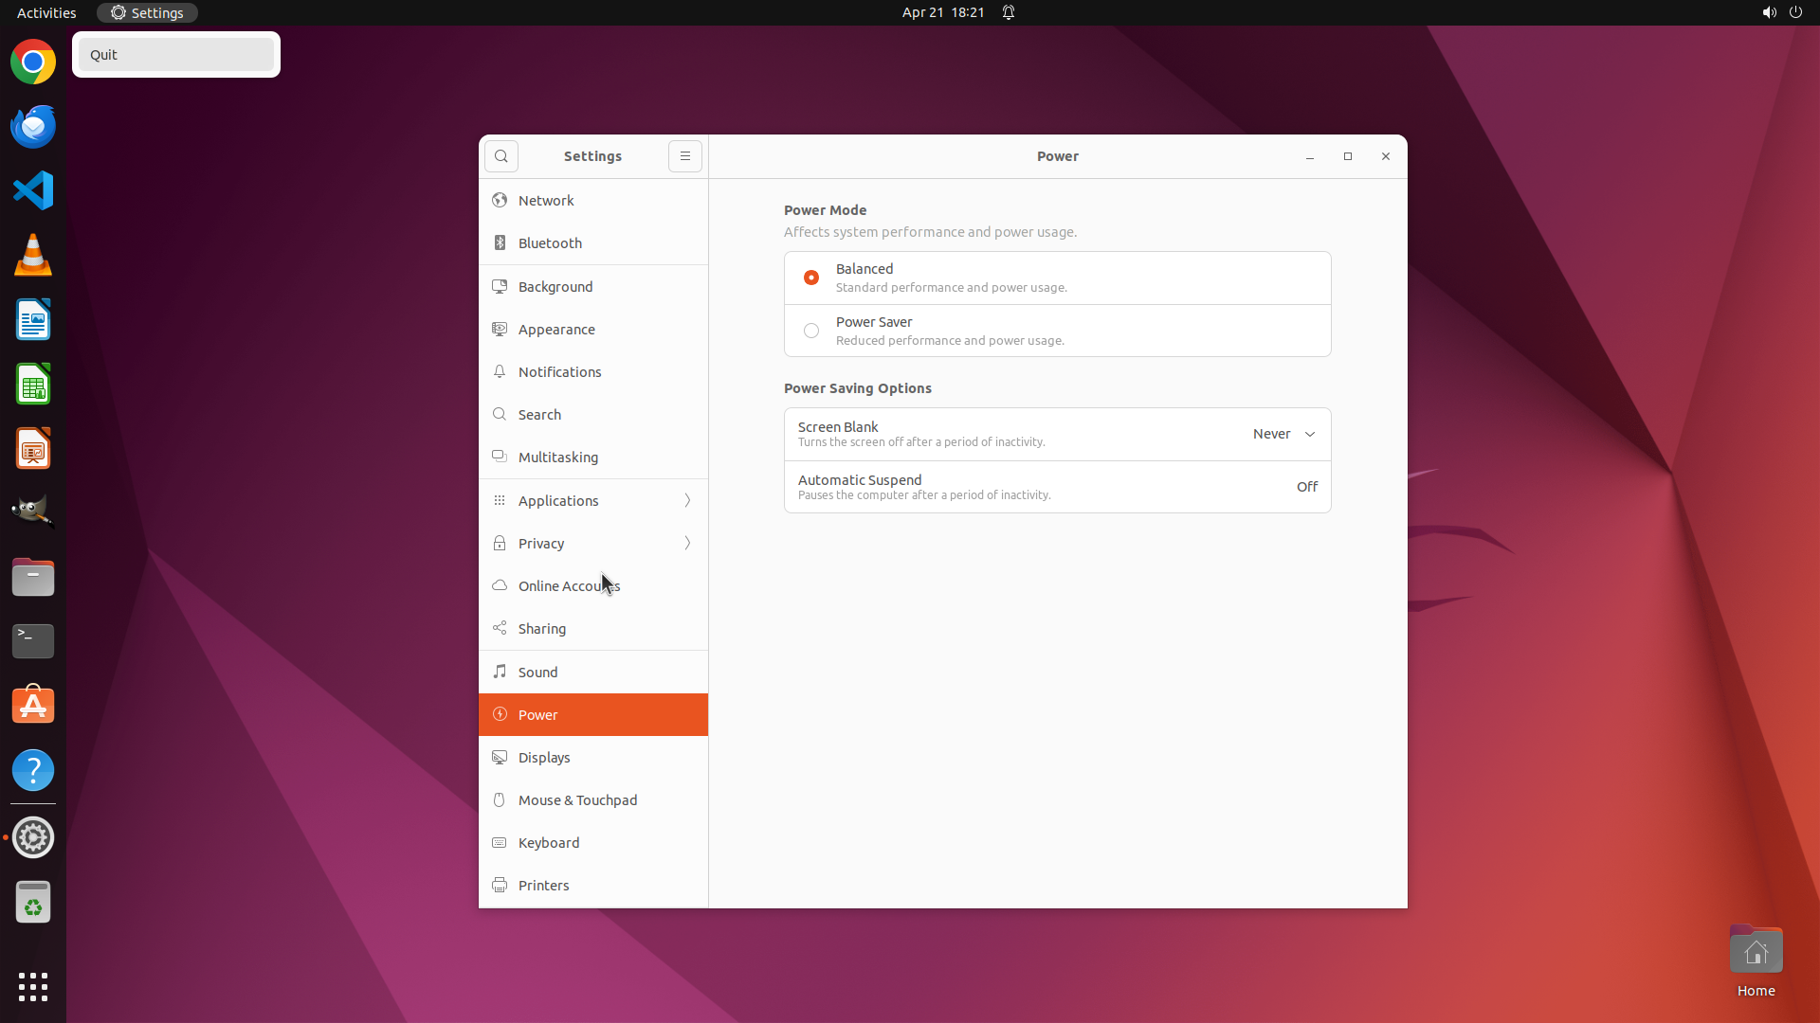This screenshot has height=1023, width=1820.
Task: Select the Power Saver radio button
Action: click(811, 331)
